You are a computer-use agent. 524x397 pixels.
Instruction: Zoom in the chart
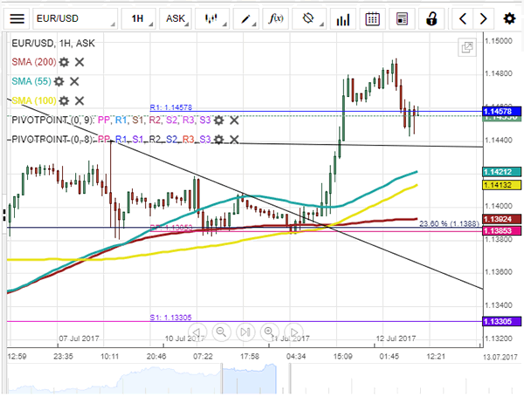(269, 332)
